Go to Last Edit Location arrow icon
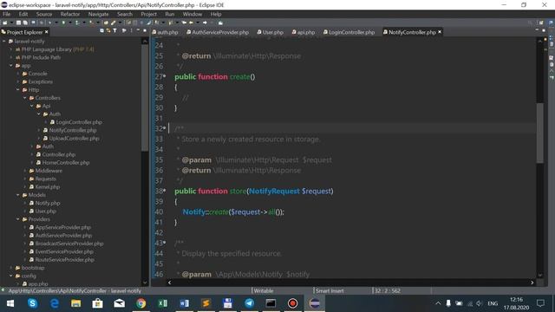Screen dimensions: 555x312 pyautogui.click(x=184, y=23)
